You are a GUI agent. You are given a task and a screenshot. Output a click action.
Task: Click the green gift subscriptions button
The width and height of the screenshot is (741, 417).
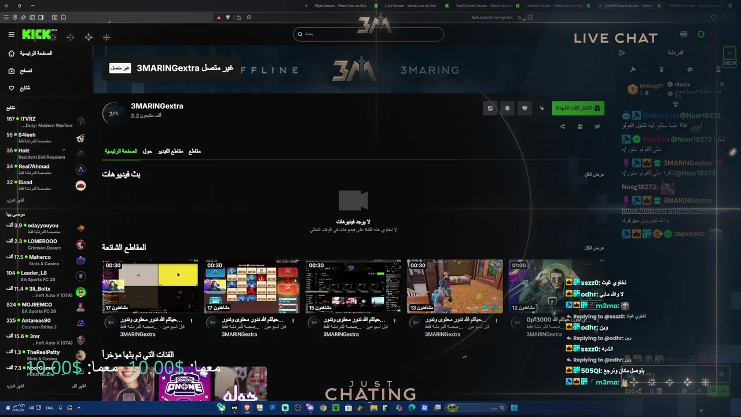click(578, 108)
